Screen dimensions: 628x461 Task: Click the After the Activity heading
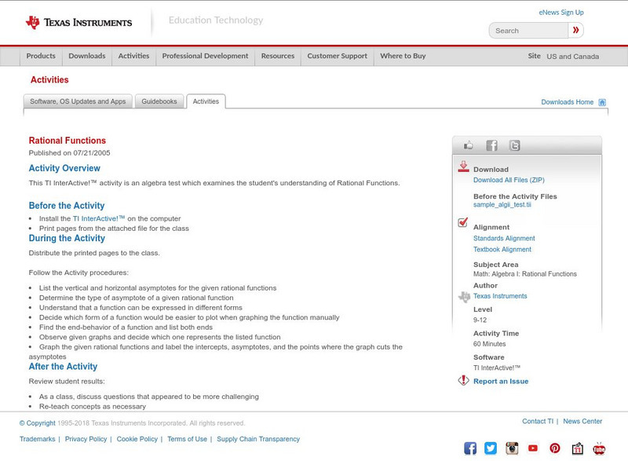coord(63,367)
